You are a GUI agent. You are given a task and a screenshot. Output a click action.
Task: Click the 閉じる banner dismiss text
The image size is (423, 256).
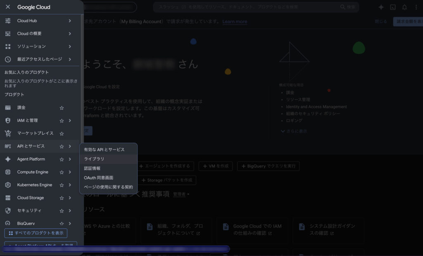[x=380, y=21]
